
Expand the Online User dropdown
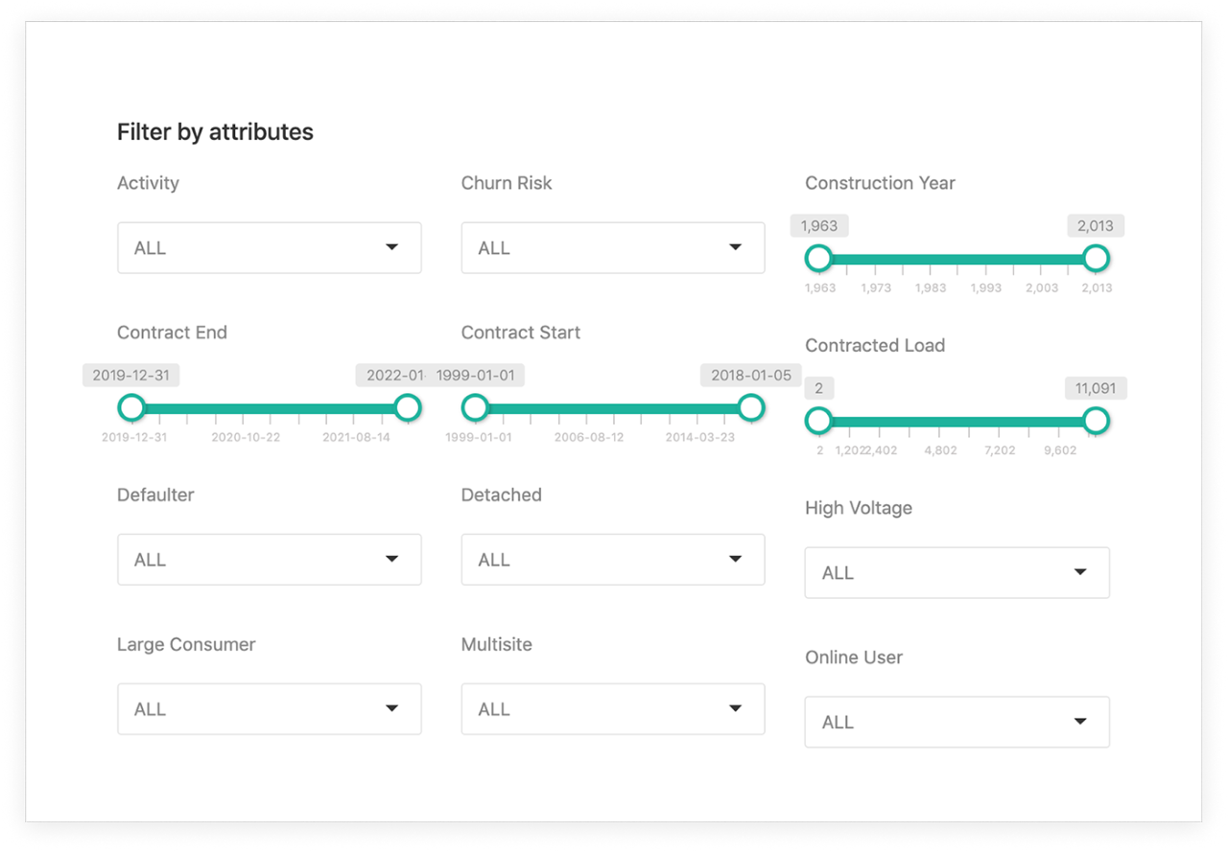pos(956,723)
